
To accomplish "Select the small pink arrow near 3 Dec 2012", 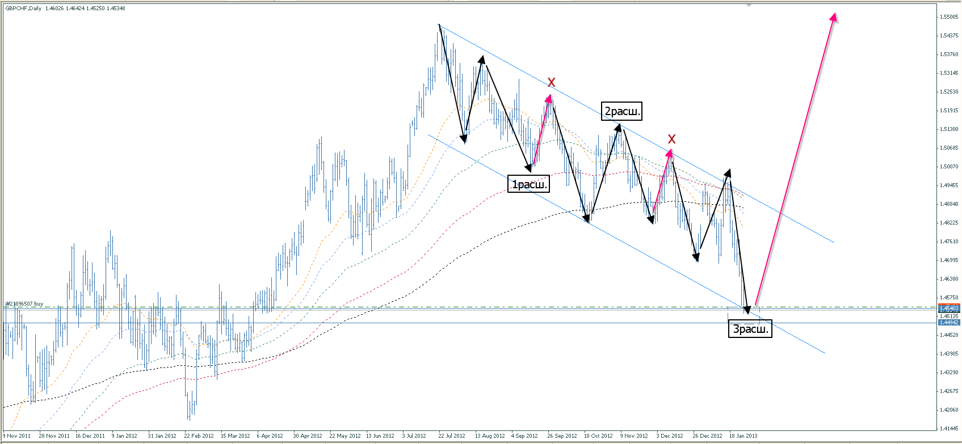I will 662,180.
